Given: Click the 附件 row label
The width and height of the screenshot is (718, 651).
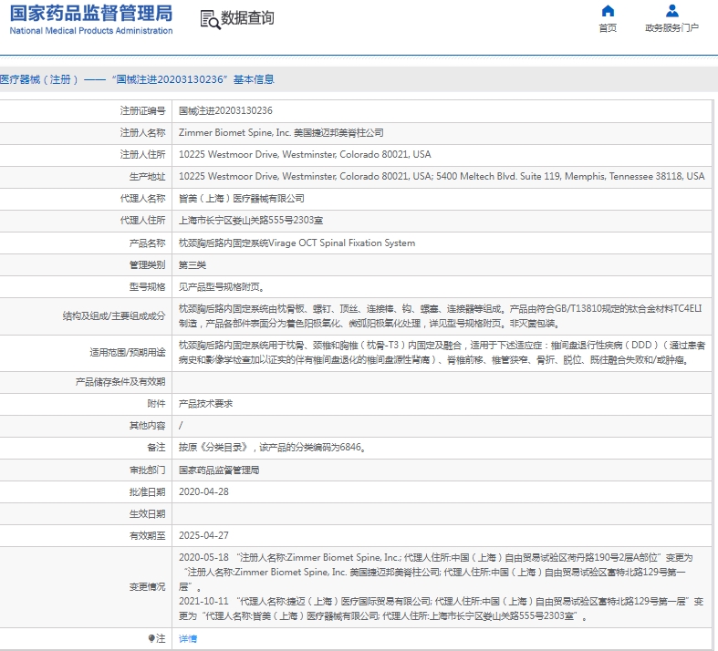Looking at the screenshot, I should (x=156, y=404).
